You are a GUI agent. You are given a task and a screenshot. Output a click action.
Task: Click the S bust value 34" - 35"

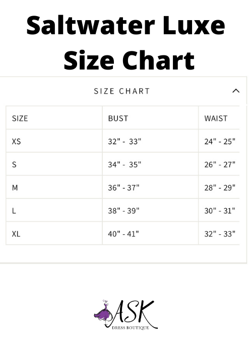(x=124, y=164)
